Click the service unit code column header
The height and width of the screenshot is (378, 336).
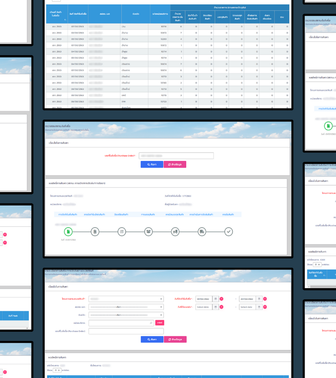pos(160,14)
